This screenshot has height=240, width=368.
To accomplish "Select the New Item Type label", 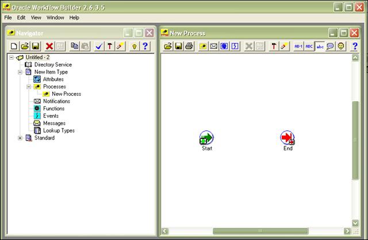I will (51, 72).
